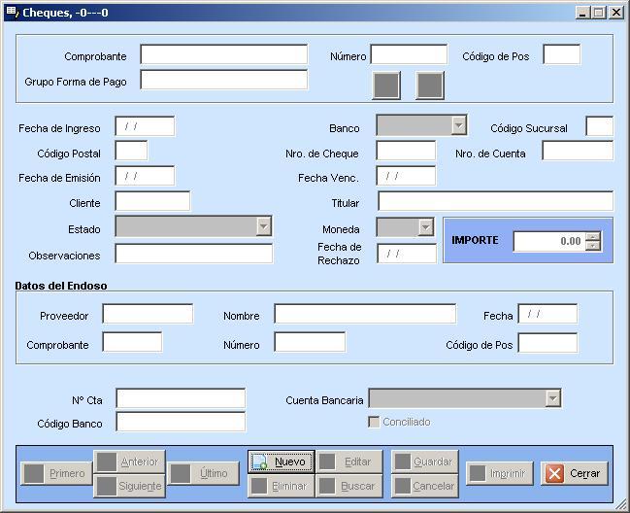Increase the Importe value with up arrow
Viewport: 630px width, 513px height.
(x=593, y=236)
